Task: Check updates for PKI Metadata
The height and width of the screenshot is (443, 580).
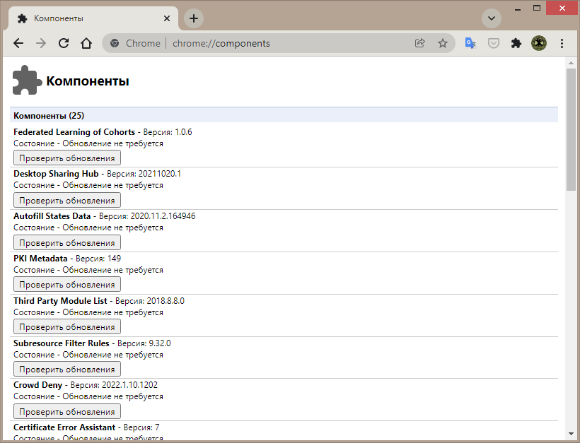Action: click(67, 285)
